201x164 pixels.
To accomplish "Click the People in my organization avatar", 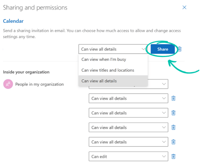I will point(8,84).
